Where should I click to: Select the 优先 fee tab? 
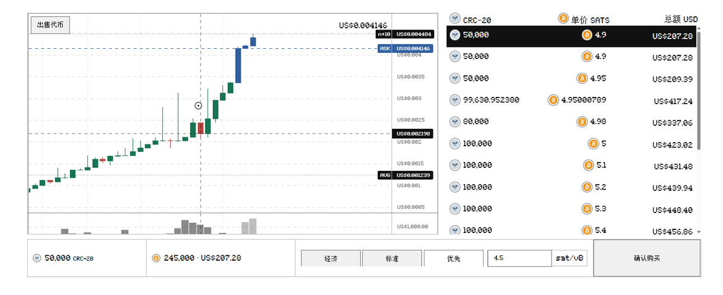click(x=453, y=258)
